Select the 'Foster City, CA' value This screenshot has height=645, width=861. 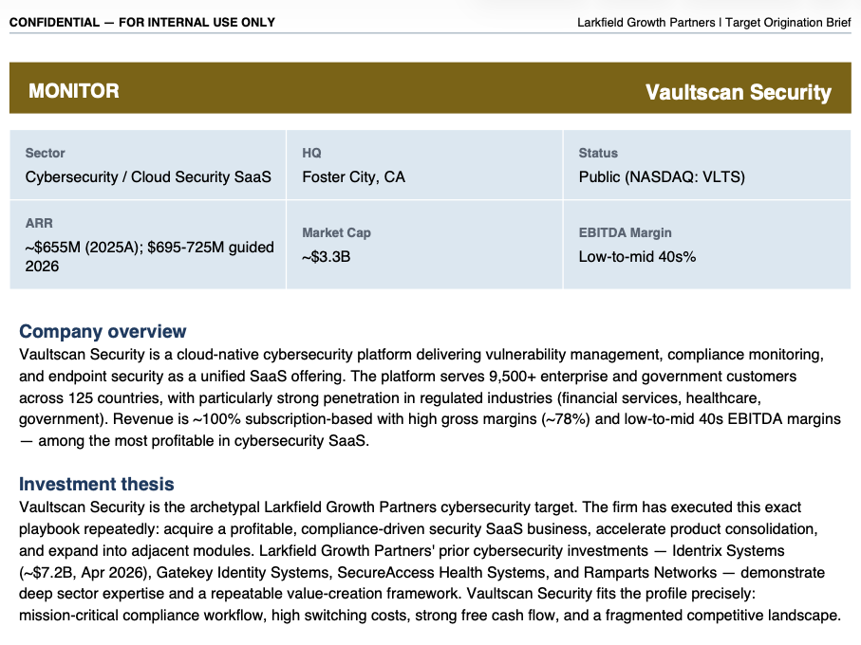(x=354, y=177)
